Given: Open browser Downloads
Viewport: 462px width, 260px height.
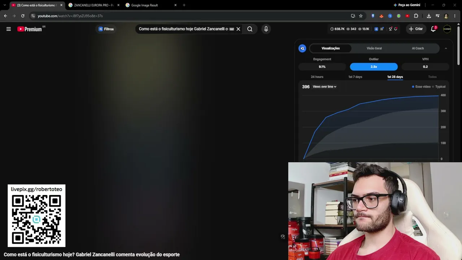Looking at the screenshot, I should [429, 16].
